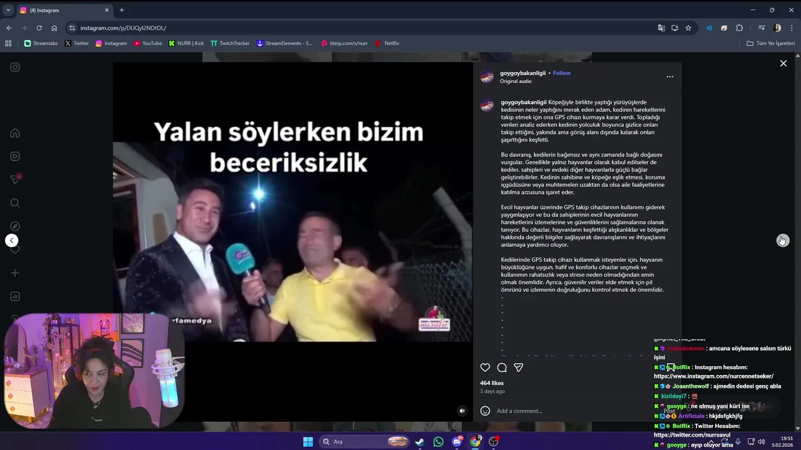Reload the current page
The width and height of the screenshot is (801, 450).
[39, 27]
